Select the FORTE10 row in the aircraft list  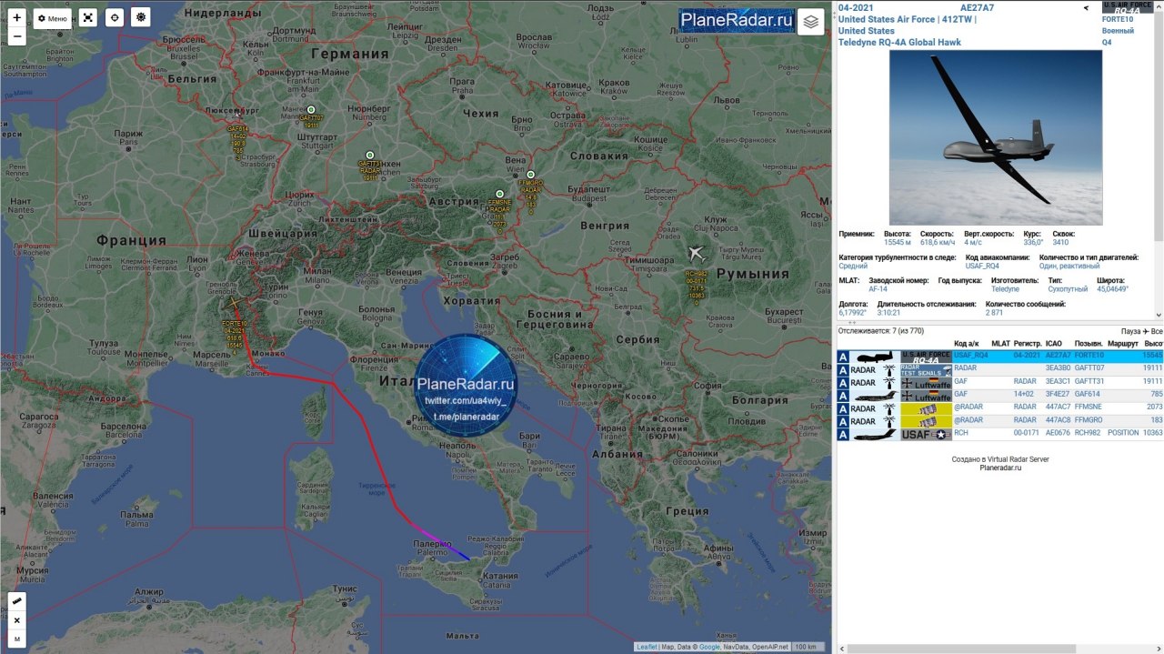(1000, 356)
